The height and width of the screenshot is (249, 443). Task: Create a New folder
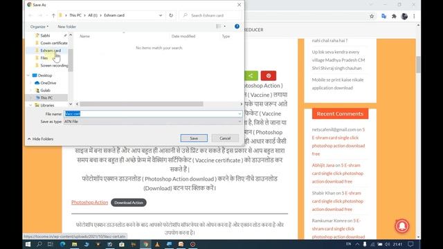click(x=66, y=26)
